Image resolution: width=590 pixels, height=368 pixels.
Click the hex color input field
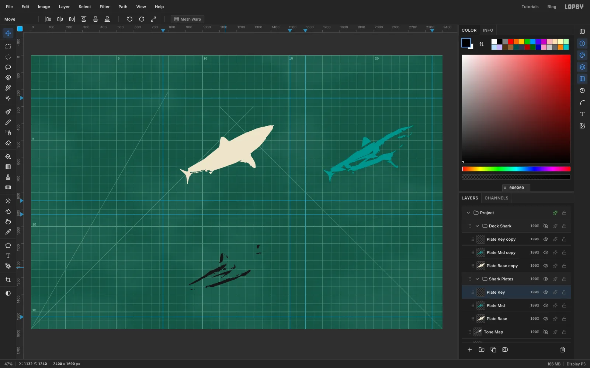(516, 188)
